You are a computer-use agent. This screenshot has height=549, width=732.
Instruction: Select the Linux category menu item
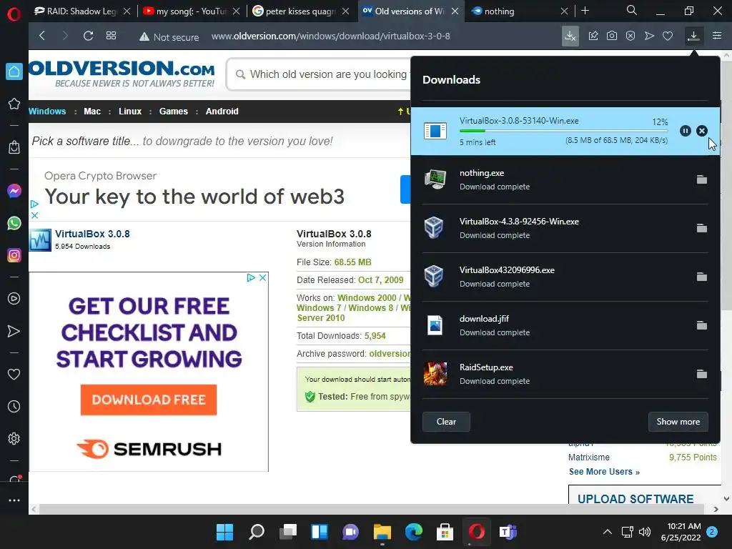click(x=130, y=111)
